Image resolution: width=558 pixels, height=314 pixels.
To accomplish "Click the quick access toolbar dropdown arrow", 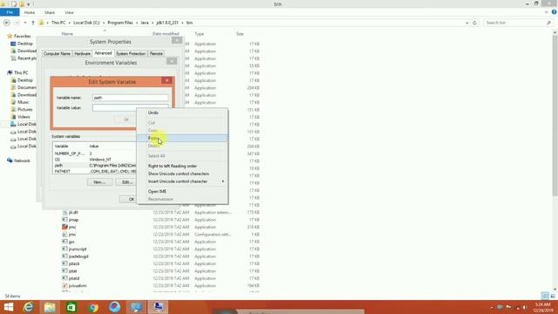I will coord(28,4).
